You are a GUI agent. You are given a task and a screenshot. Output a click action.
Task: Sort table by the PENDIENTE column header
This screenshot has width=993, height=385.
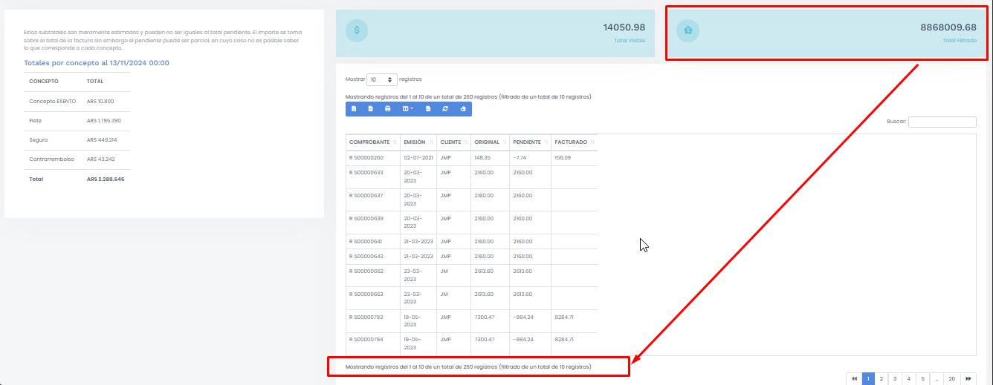[x=530, y=142]
